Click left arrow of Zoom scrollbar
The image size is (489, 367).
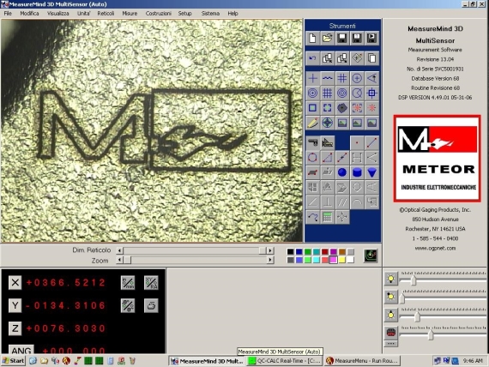(119, 260)
